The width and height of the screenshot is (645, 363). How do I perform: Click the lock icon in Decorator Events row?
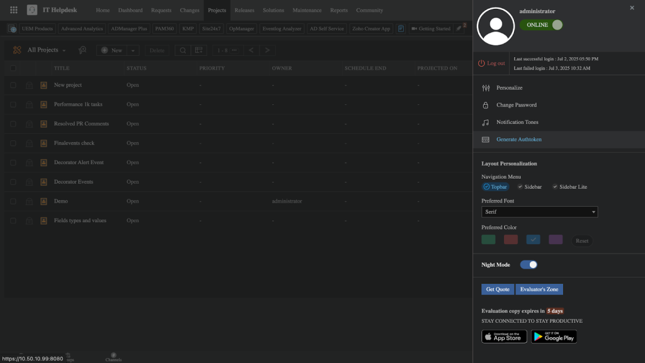(29, 182)
